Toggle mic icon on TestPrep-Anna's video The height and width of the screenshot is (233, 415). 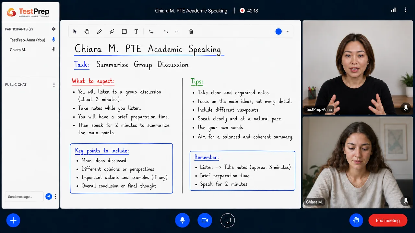405,108
